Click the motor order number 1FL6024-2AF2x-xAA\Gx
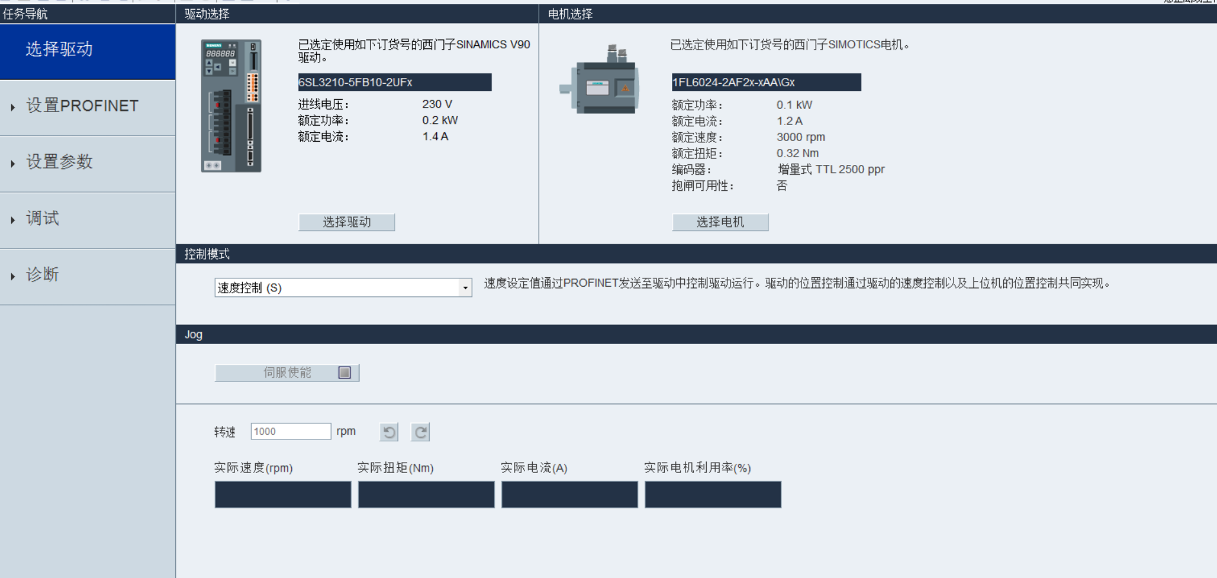 pos(766,82)
